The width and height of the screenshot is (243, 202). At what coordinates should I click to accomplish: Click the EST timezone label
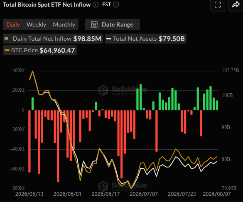pos(106,5)
